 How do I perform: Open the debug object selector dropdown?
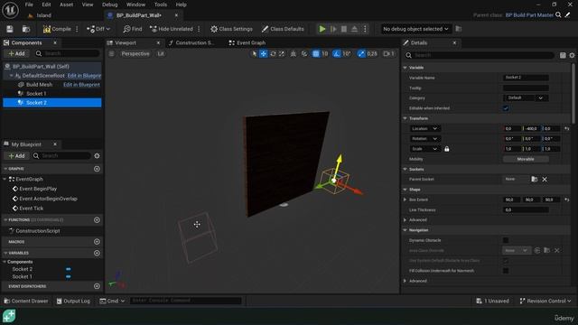pos(415,29)
